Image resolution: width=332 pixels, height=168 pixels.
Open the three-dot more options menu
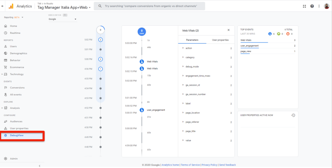319,6
